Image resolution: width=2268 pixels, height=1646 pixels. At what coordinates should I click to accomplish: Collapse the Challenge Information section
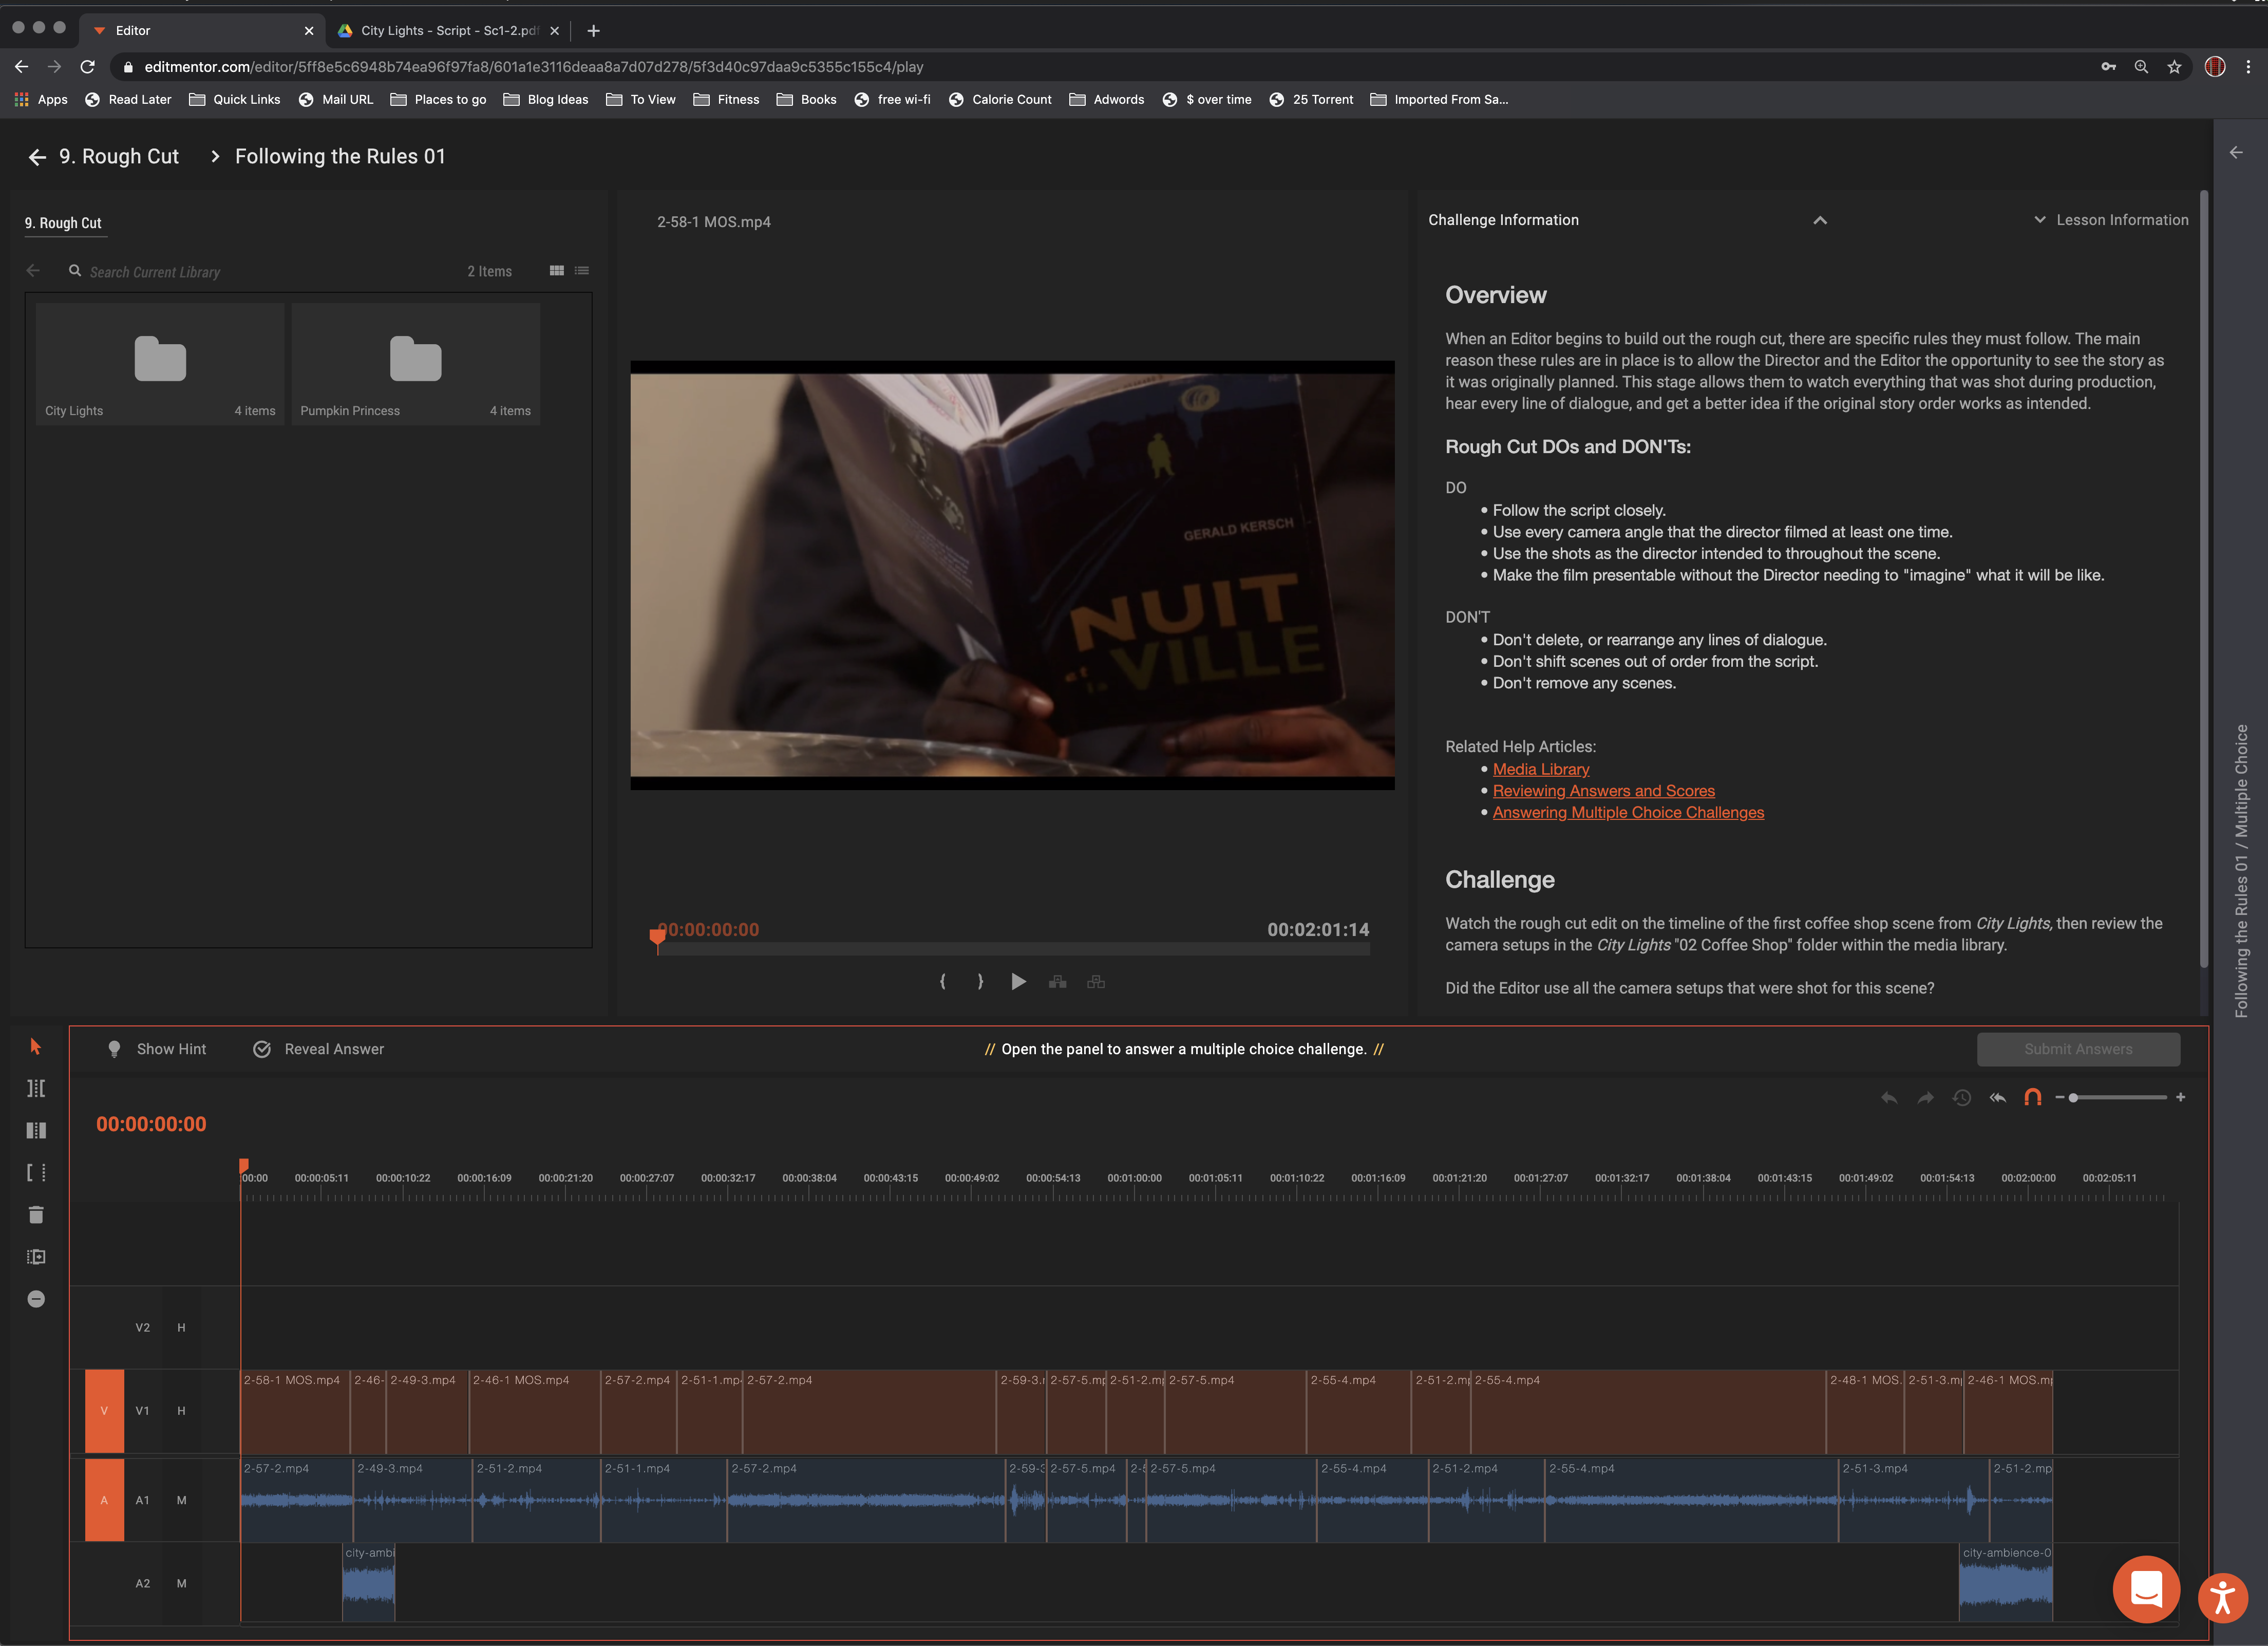pyautogui.click(x=1820, y=220)
